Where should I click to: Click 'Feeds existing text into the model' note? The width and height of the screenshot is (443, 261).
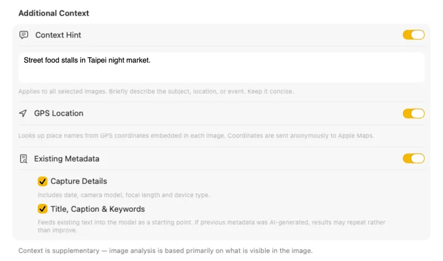(x=211, y=226)
